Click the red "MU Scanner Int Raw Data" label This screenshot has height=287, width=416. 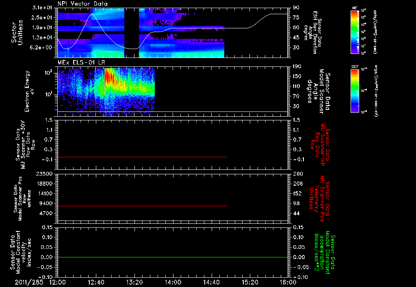click(x=320, y=145)
